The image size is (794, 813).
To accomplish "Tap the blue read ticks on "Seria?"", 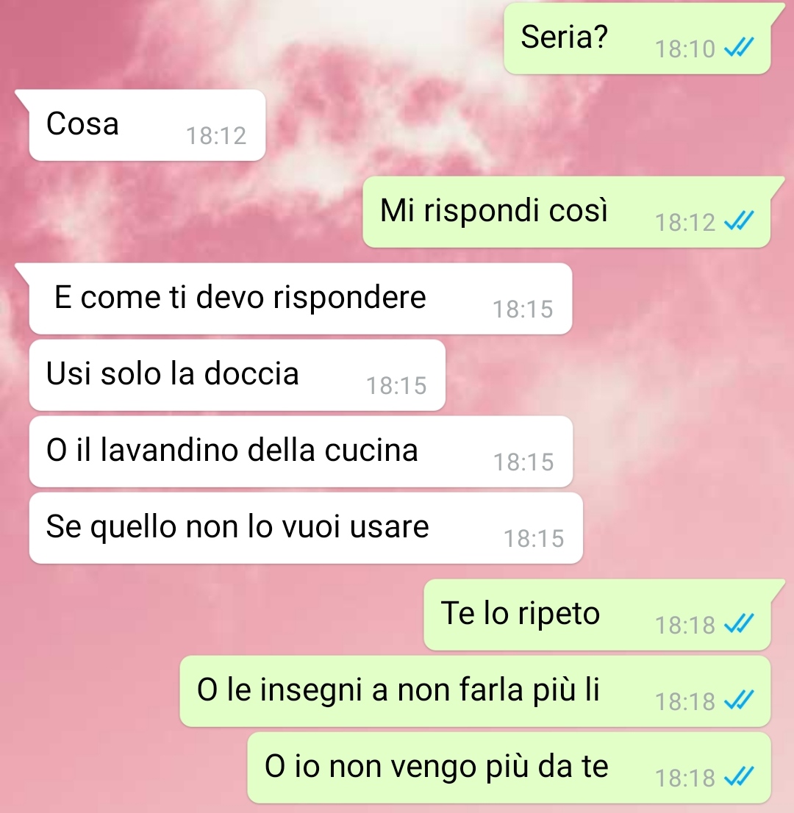I will [739, 49].
